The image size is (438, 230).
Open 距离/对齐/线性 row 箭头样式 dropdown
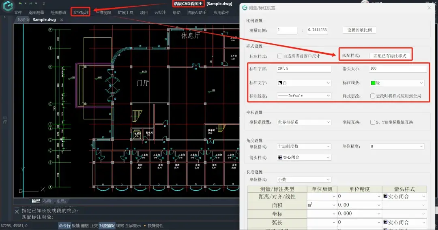pyautogui.click(x=404, y=196)
